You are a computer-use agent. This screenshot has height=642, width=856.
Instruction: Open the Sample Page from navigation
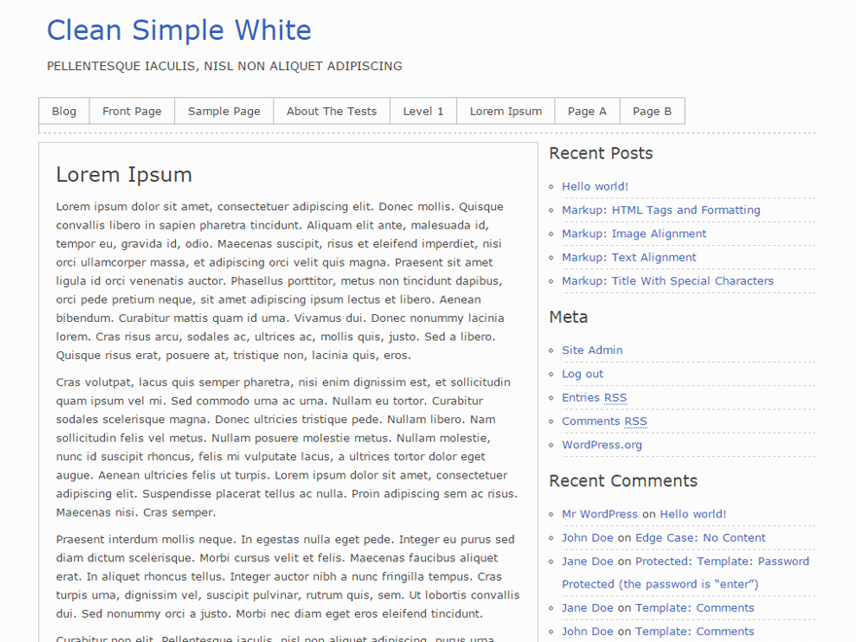pyautogui.click(x=223, y=110)
